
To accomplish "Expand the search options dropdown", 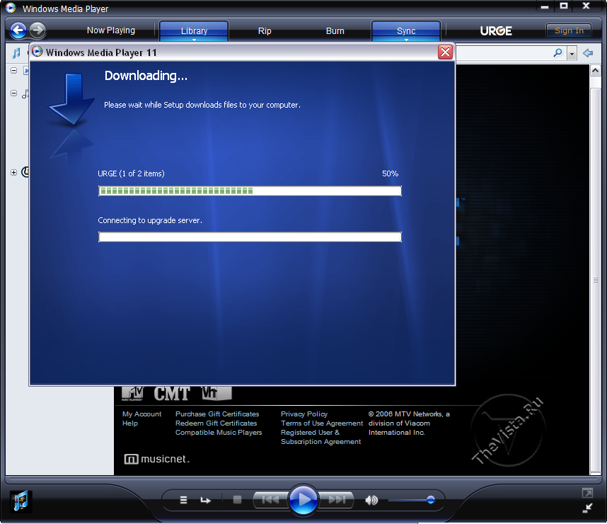I will (572, 54).
